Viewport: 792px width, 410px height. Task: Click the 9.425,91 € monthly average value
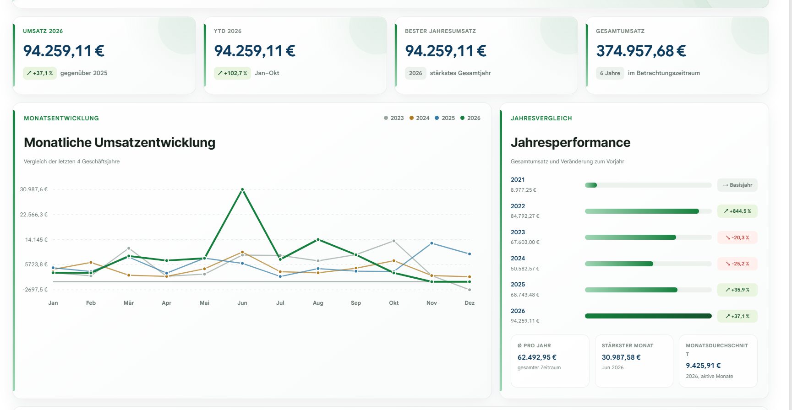pyautogui.click(x=703, y=366)
